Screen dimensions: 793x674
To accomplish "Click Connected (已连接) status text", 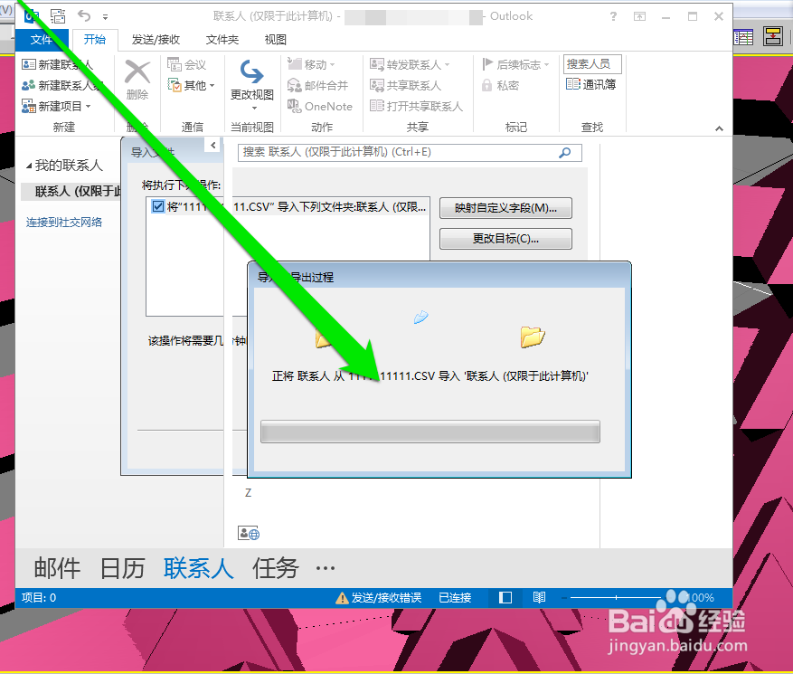I will (455, 598).
